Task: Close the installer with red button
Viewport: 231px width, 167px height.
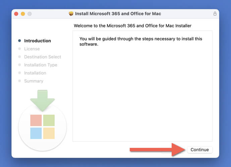Action: tap(16, 14)
